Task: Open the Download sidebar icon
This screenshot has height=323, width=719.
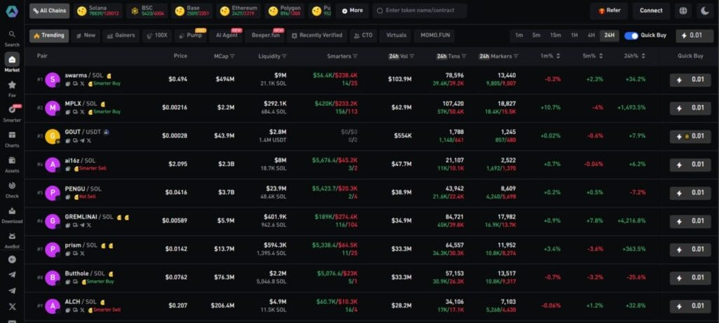Action: point(12,214)
